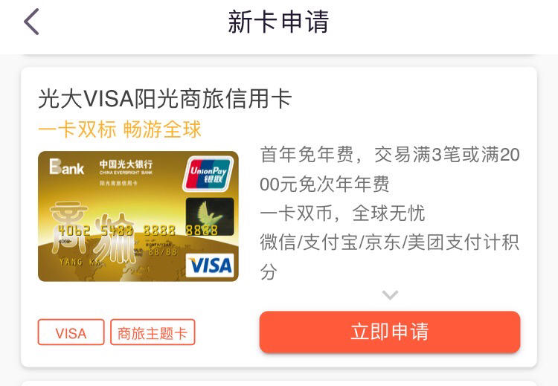Tap the 一卡双币，全球无忧 benefit line

coord(342,213)
